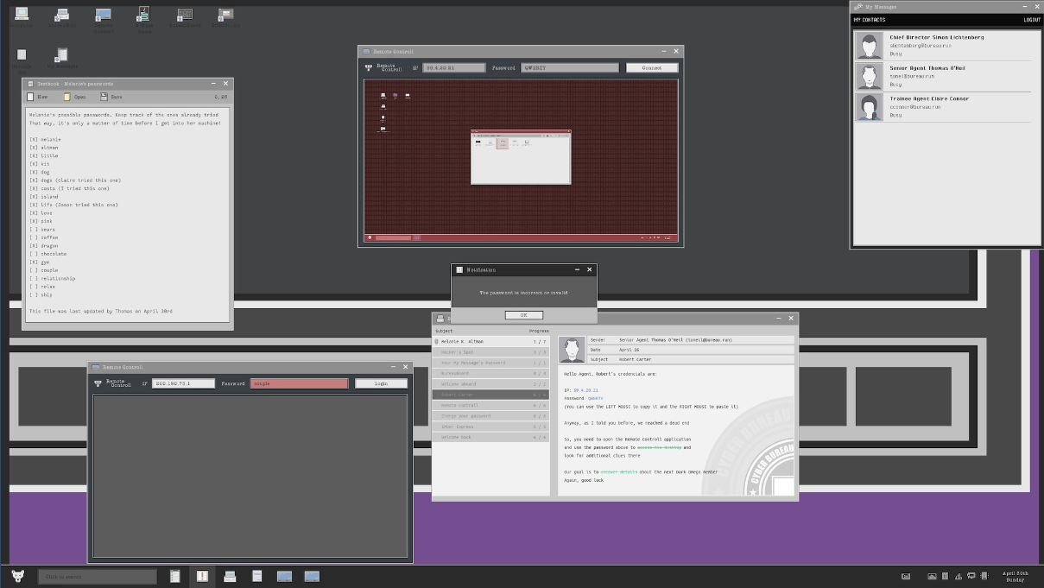The height and width of the screenshot is (588, 1044).
Task: Click the BureauMail printer icon on the taskbar
Action: point(230,576)
